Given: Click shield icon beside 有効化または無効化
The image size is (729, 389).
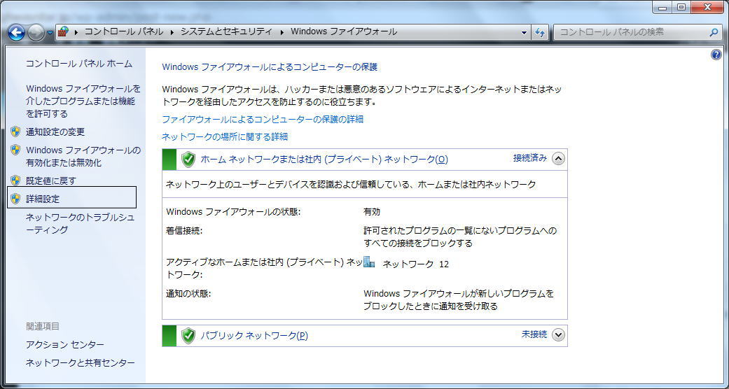Looking at the screenshot, I should [16, 150].
